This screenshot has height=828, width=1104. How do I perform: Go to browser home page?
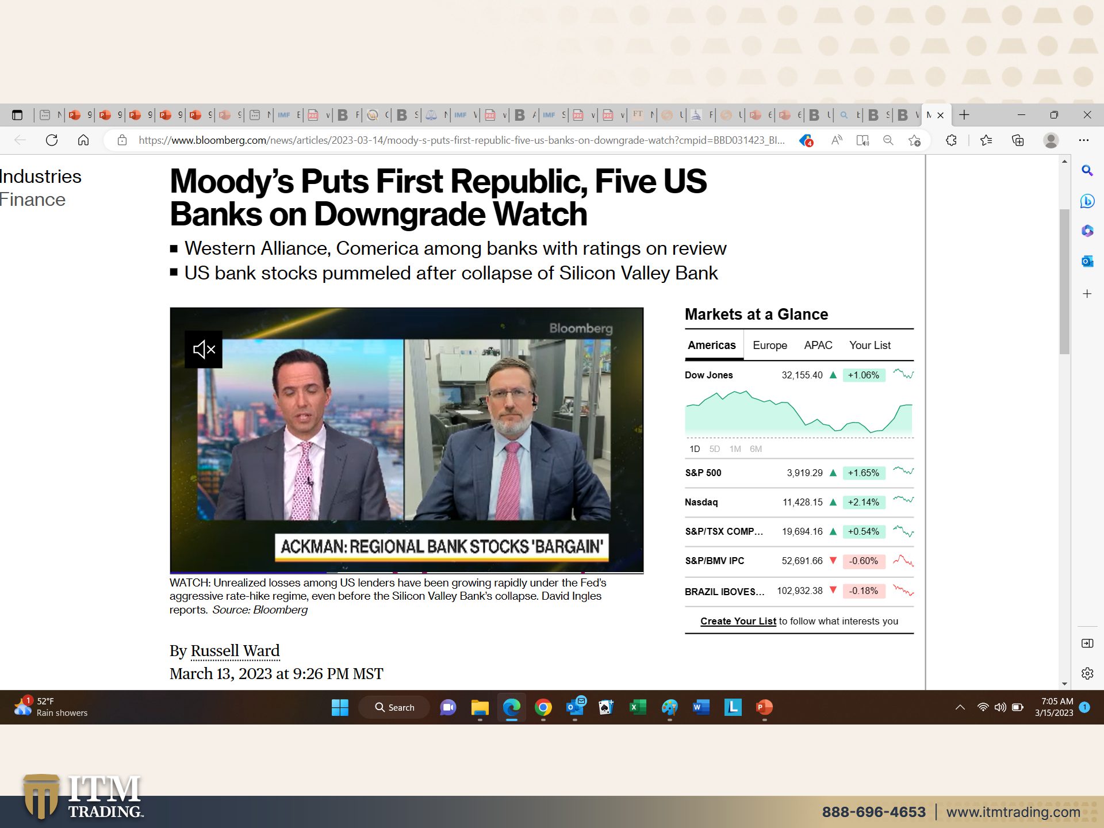pyautogui.click(x=83, y=140)
